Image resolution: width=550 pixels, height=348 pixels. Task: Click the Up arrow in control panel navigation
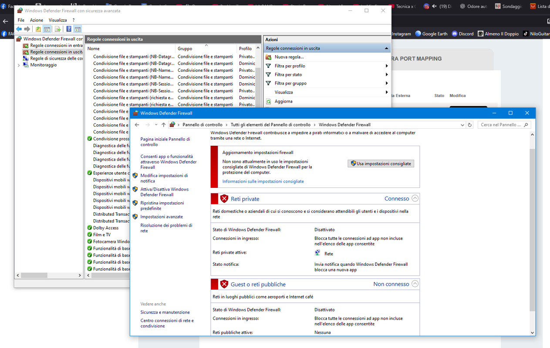(164, 125)
